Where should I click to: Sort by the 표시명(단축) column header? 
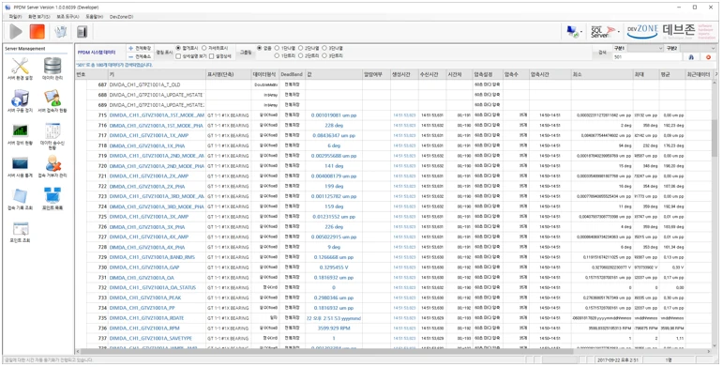(228, 74)
